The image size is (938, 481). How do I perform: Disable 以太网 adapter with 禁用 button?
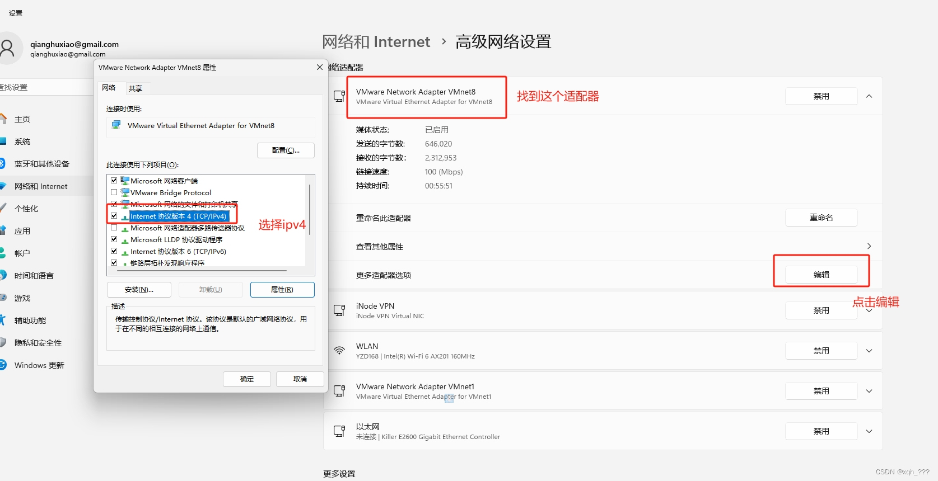click(822, 431)
